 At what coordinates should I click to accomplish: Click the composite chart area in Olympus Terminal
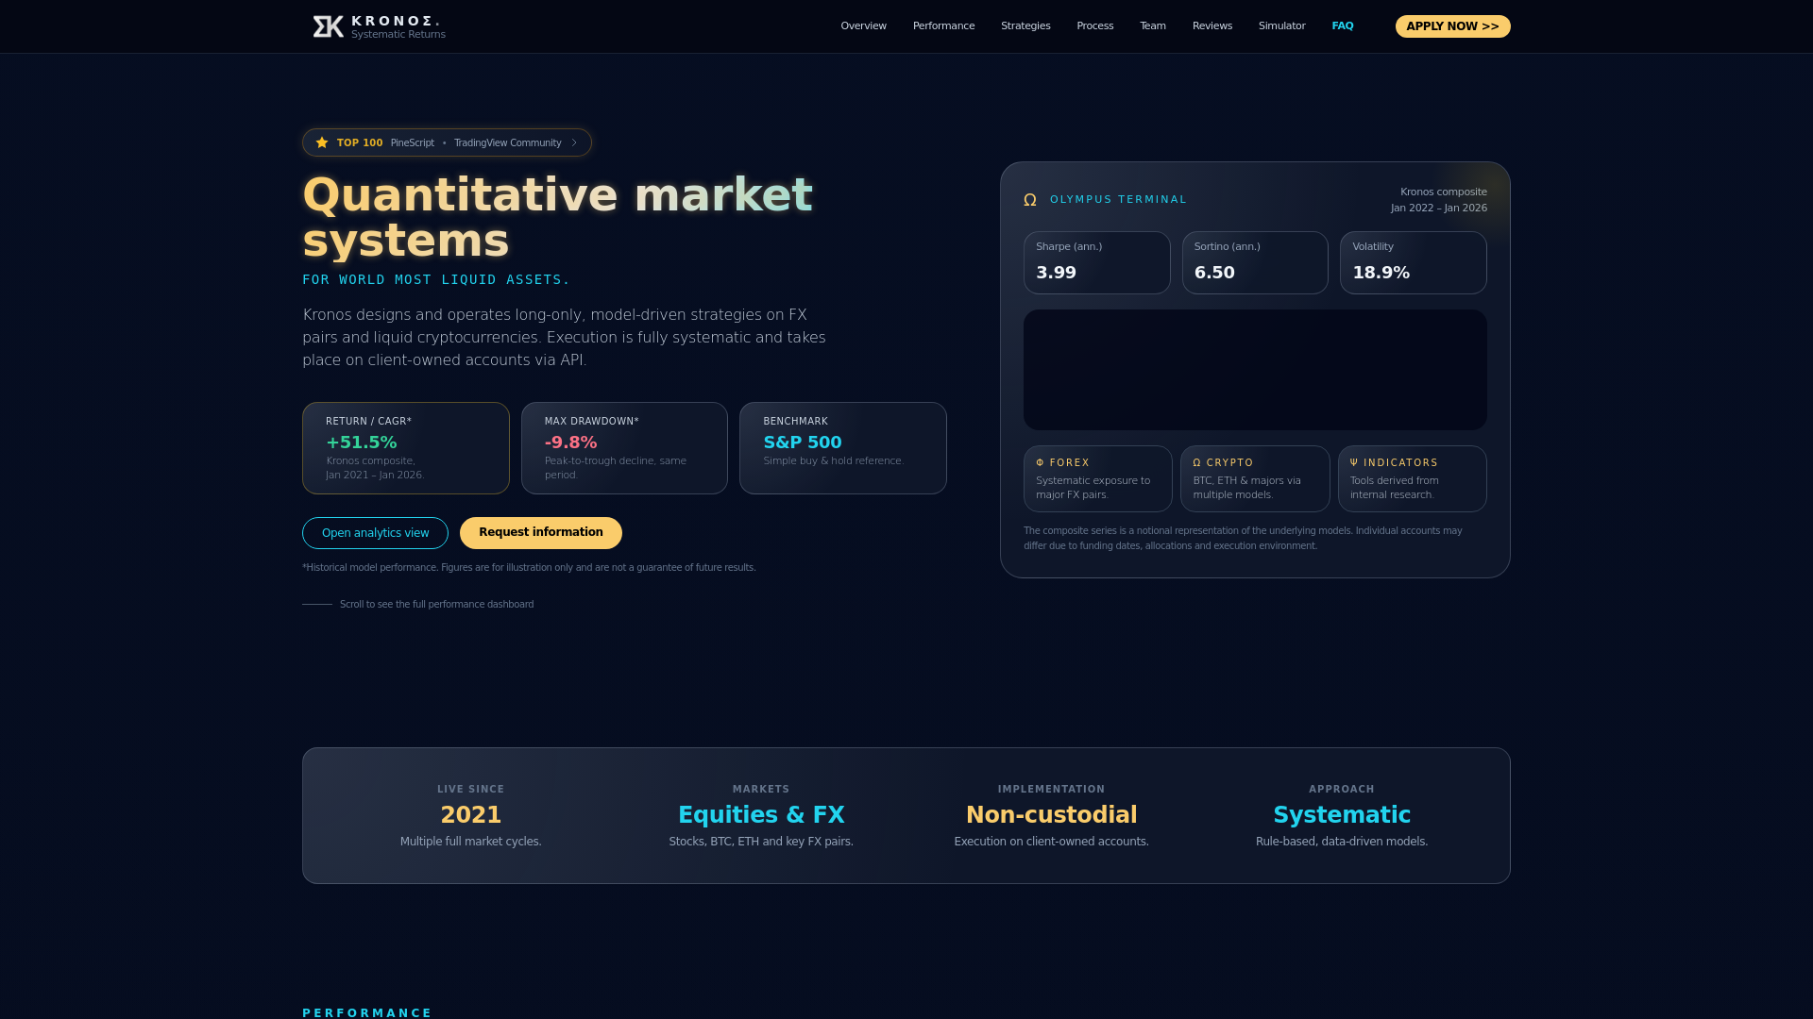click(x=1255, y=370)
